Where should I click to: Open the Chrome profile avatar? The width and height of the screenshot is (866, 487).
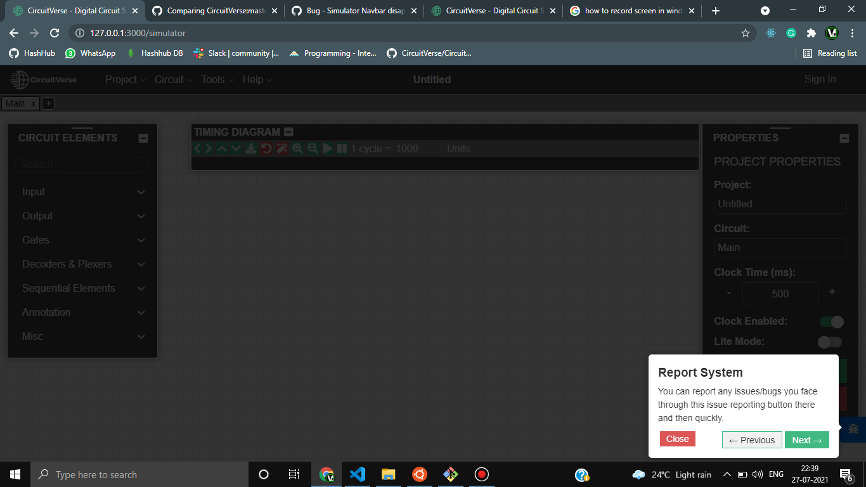click(832, 33)
